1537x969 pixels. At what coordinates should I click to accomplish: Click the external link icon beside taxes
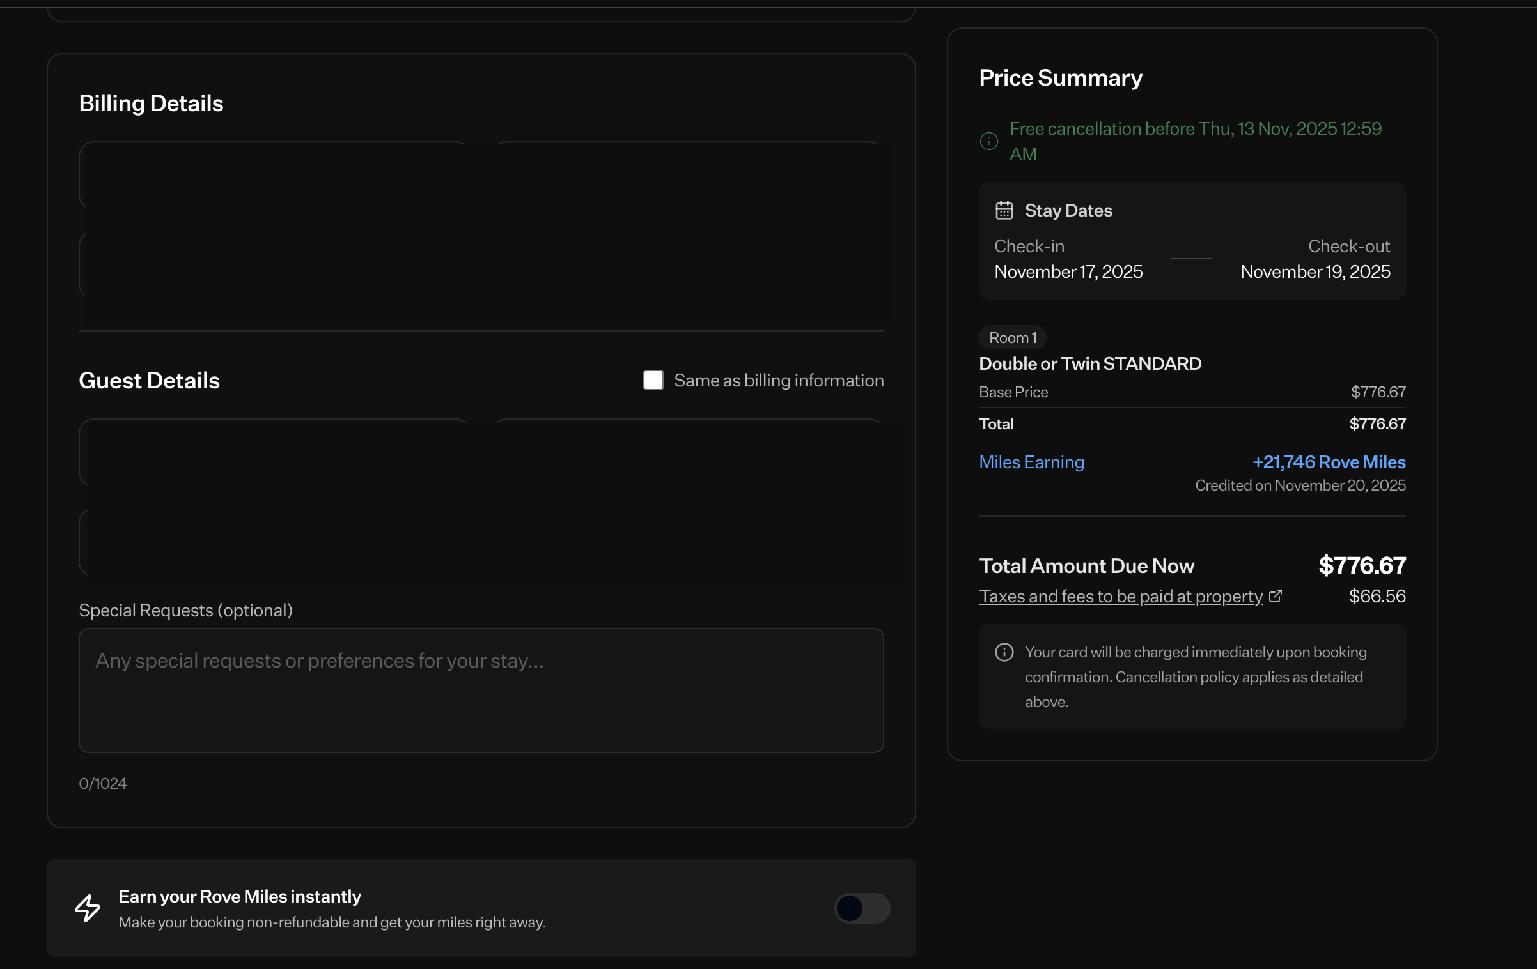pos(1275,596)
